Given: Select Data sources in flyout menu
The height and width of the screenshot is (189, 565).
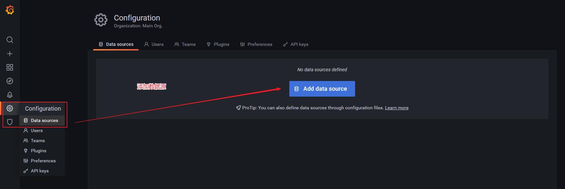Looking at the screenshot, I should pos(42,120).
